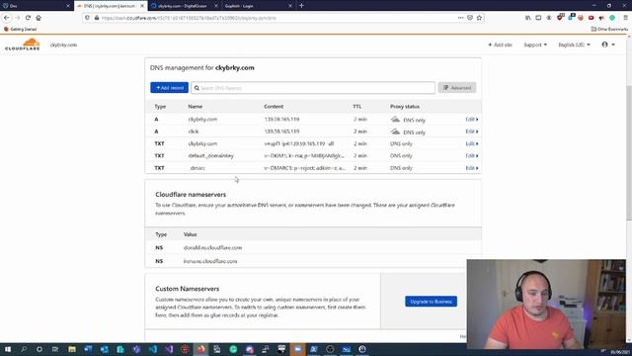The width and height of the screenshot is (632, 356).
Task: Click the Cloudflare logo
Action: point(23,44)
